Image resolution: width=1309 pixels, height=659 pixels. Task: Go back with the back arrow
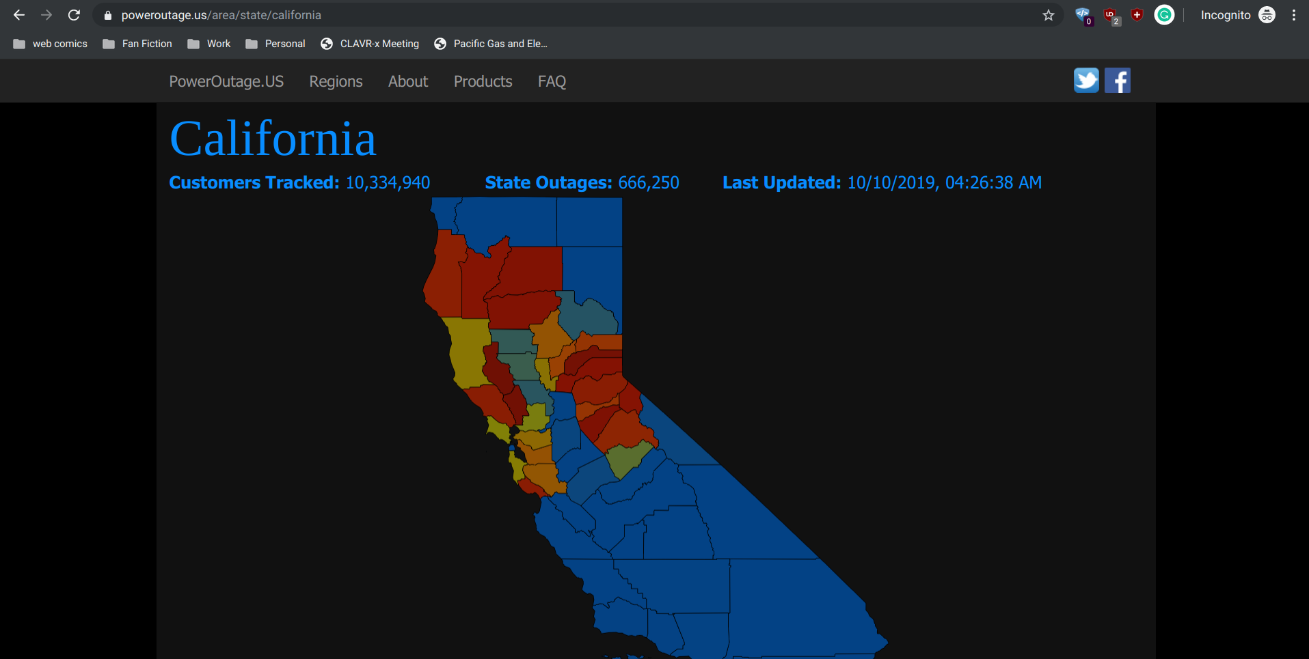pos(19,15)
